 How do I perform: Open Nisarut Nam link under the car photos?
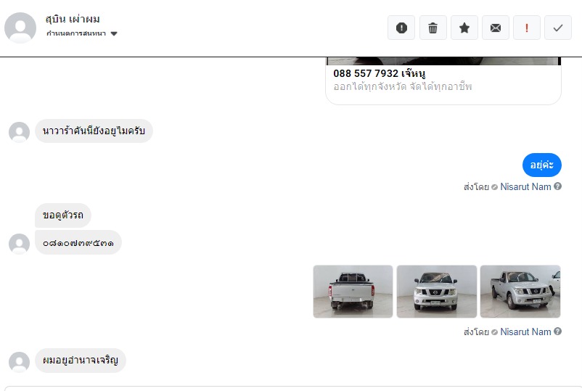pos(525,332)
